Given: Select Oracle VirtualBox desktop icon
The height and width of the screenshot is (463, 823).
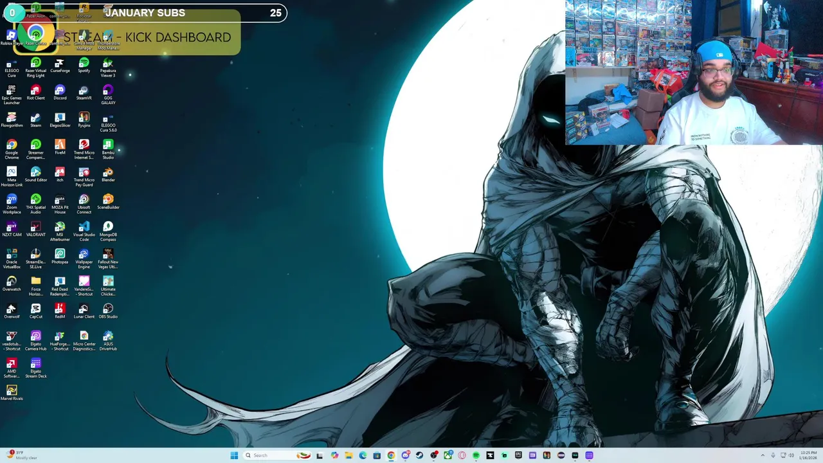Looking at the screenshot, I should (x=12, y=259).
